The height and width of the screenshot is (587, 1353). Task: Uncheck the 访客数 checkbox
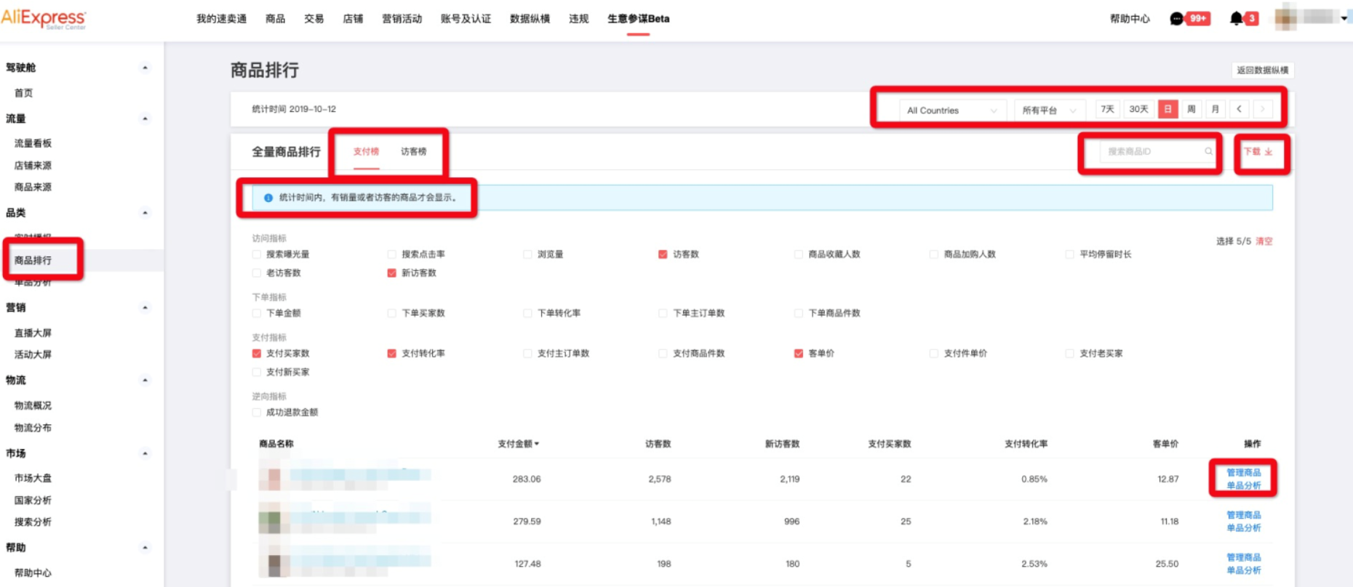coord(663,254)
